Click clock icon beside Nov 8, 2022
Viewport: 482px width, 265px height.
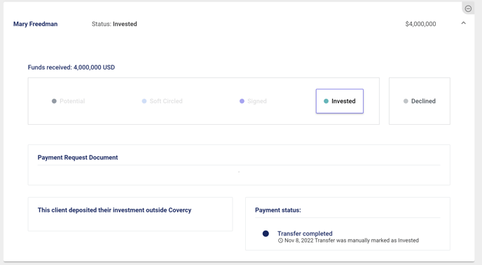click(x=280, y=240)
